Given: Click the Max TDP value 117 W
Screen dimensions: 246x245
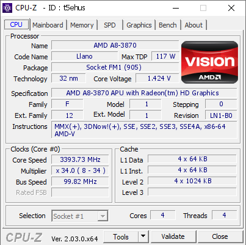Looking at the screenshot, I should coord(165,56).
